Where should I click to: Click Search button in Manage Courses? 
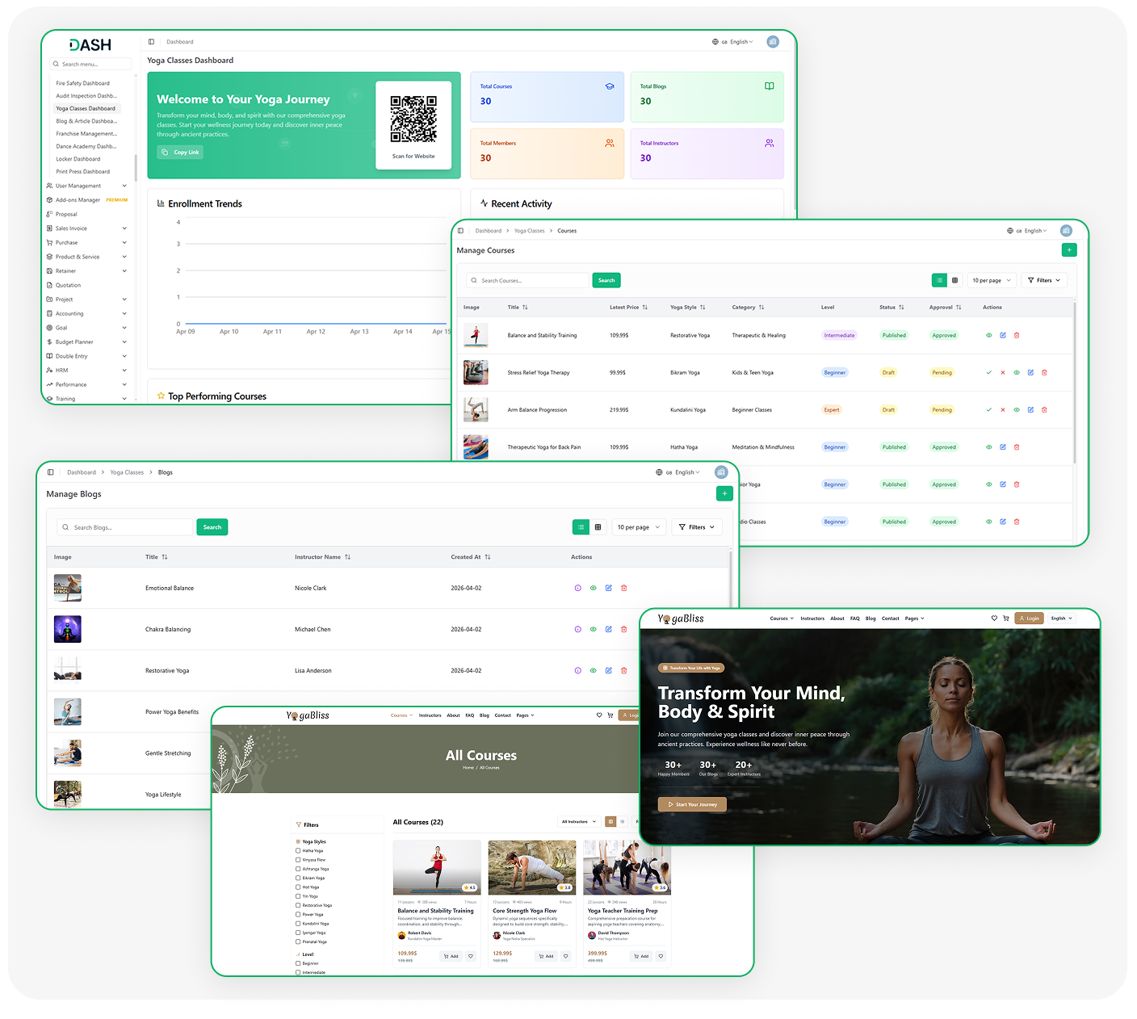pos(606,280)
